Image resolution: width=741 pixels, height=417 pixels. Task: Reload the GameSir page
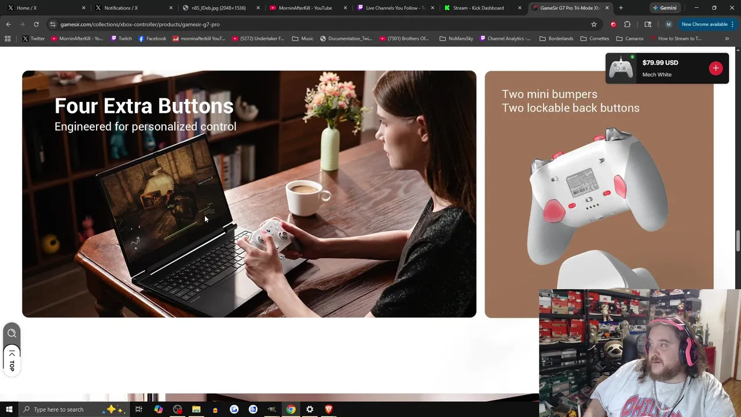36,24
